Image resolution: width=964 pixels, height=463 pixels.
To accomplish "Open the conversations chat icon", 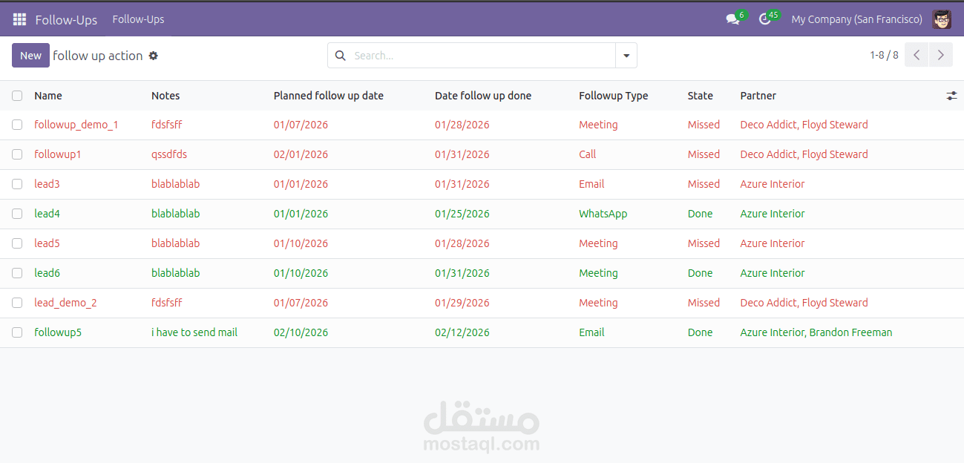I will [732, 20].
